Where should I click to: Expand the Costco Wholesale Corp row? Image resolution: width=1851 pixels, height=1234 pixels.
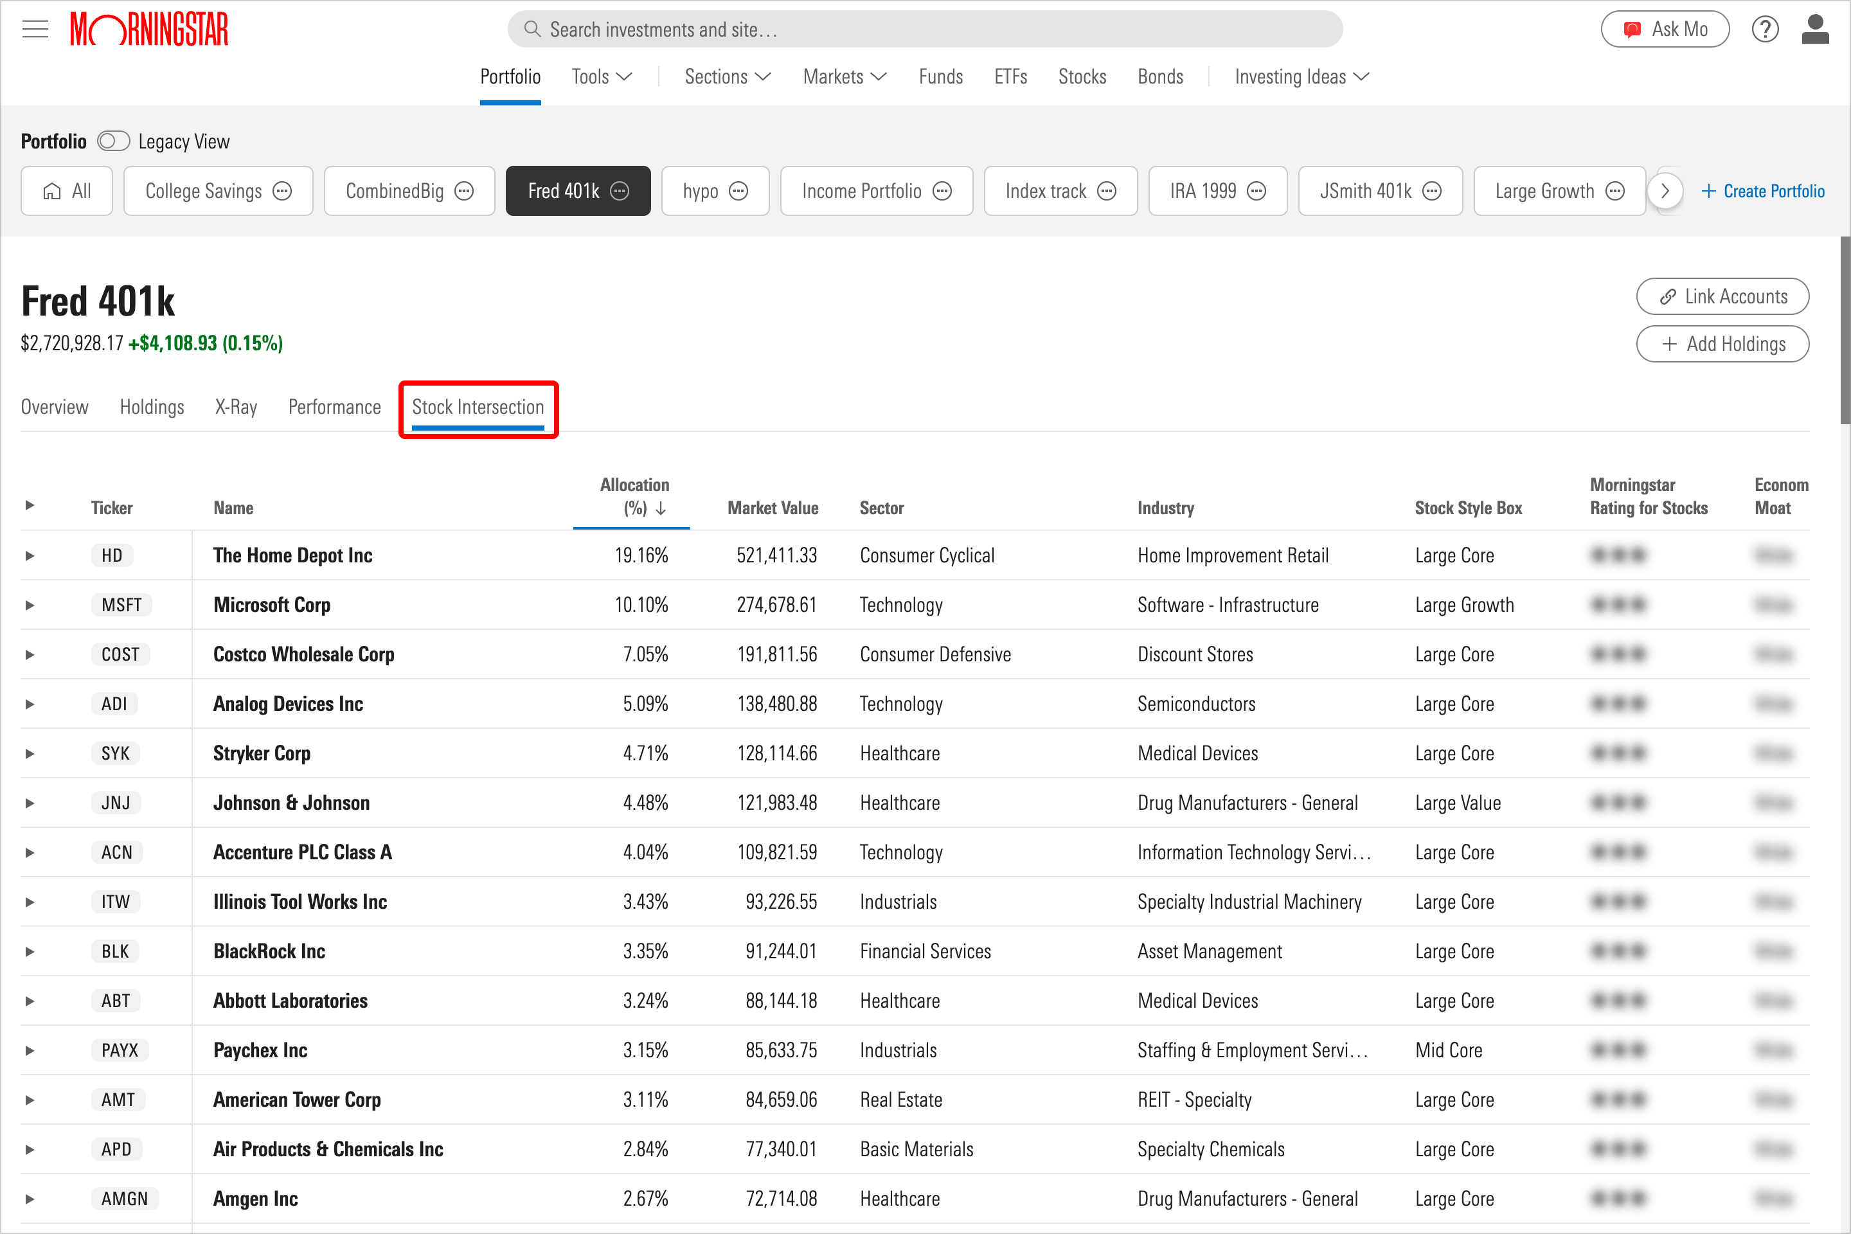[x=30, y=655]
